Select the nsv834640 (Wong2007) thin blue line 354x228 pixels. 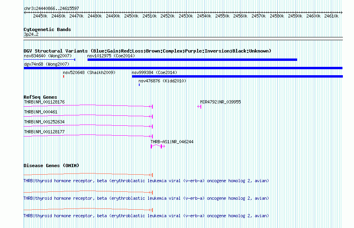(49, 60)
